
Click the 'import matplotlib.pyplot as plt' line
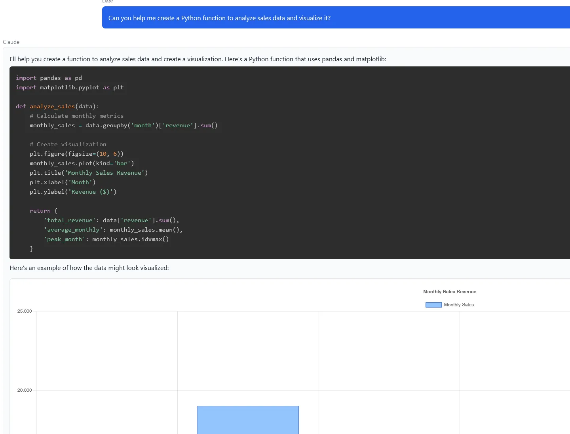[70, 87]
